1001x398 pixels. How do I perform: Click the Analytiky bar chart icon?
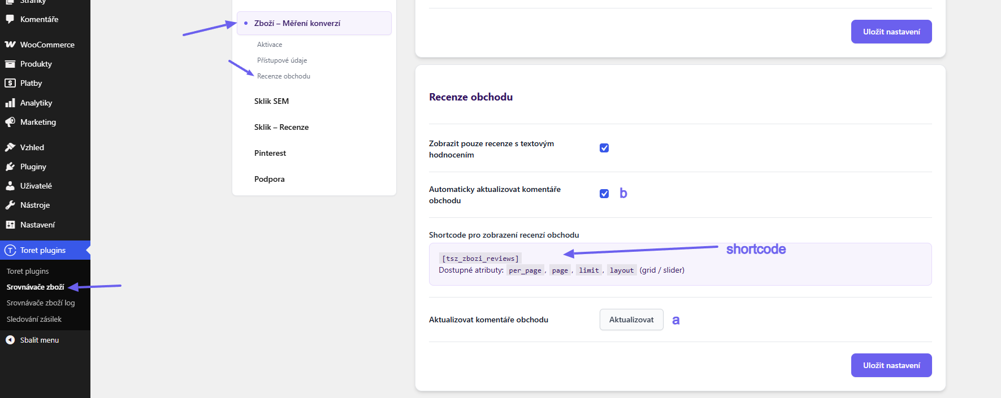(10, 103)
